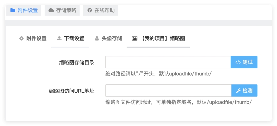Select the 【我的项目】缩略图 sub-tab
Viewport: 277px width, 126px height.
pos(158,39)
